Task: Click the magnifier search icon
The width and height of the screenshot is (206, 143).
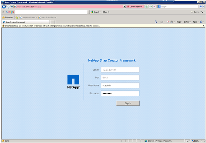Action: (x=201, y=7)
